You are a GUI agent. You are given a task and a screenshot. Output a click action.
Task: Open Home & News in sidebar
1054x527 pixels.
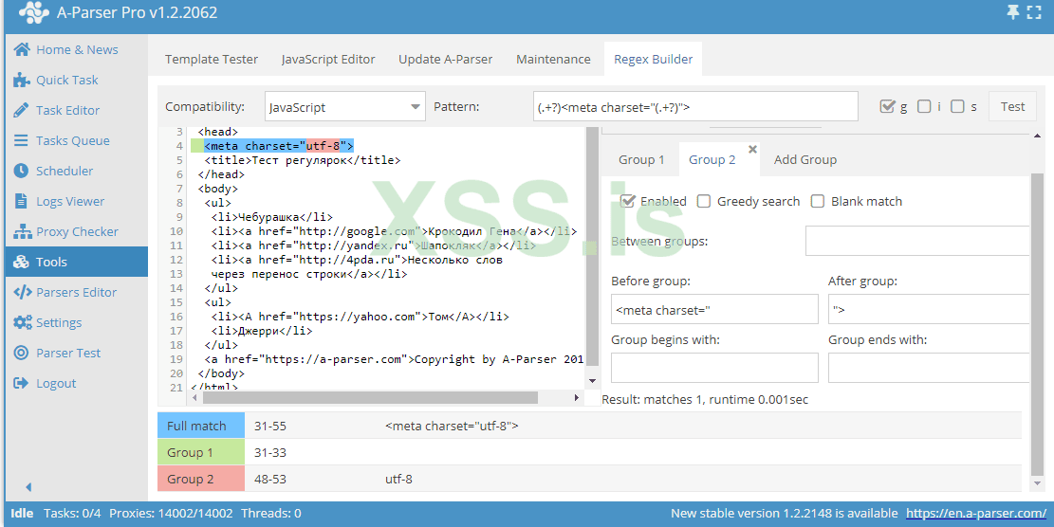tap(77, 49)
